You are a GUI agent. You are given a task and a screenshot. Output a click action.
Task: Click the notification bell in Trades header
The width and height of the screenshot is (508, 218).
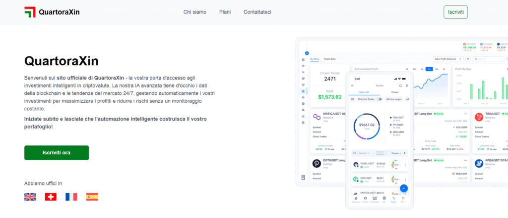(400, 86)
